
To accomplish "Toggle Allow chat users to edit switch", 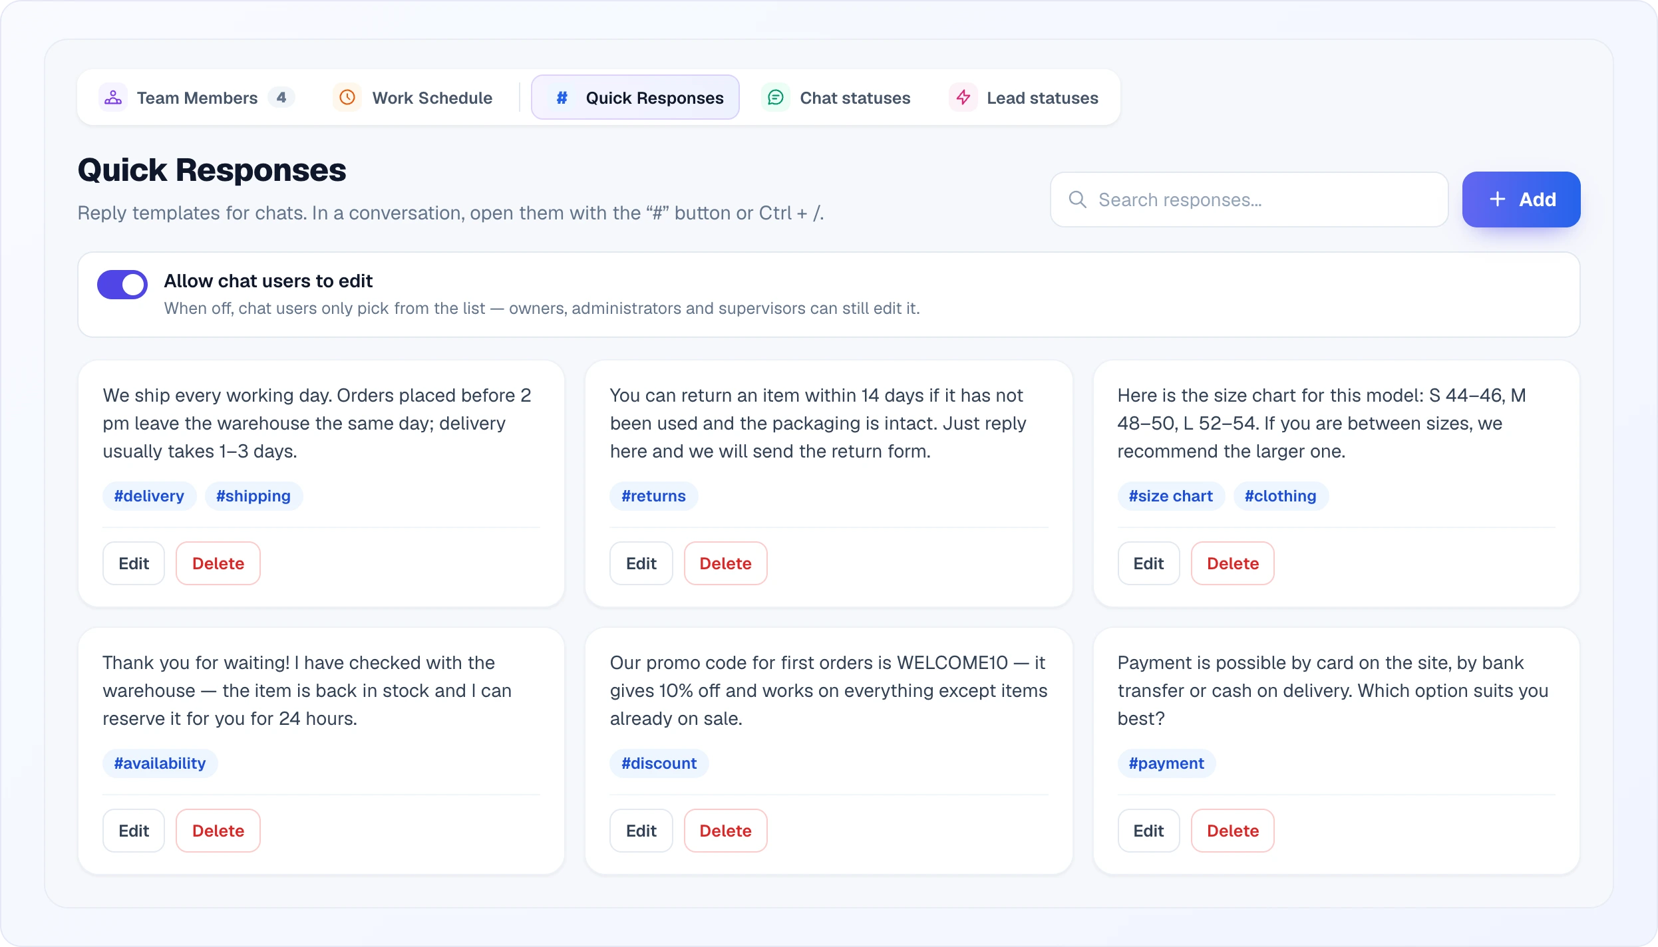I will [x=122, y=285].
